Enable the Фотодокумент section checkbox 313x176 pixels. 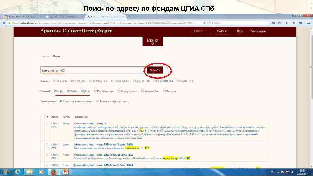pyautogui.click(x=119, y=91)
